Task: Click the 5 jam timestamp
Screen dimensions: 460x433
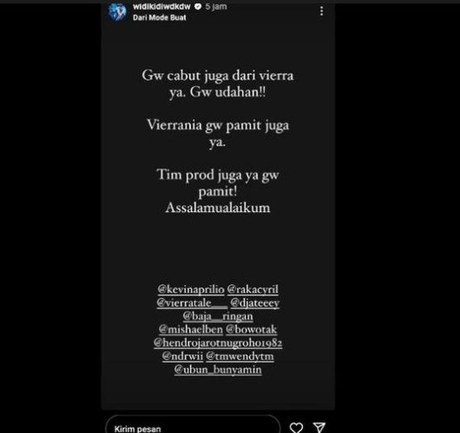Action: (x=216, y=6)
